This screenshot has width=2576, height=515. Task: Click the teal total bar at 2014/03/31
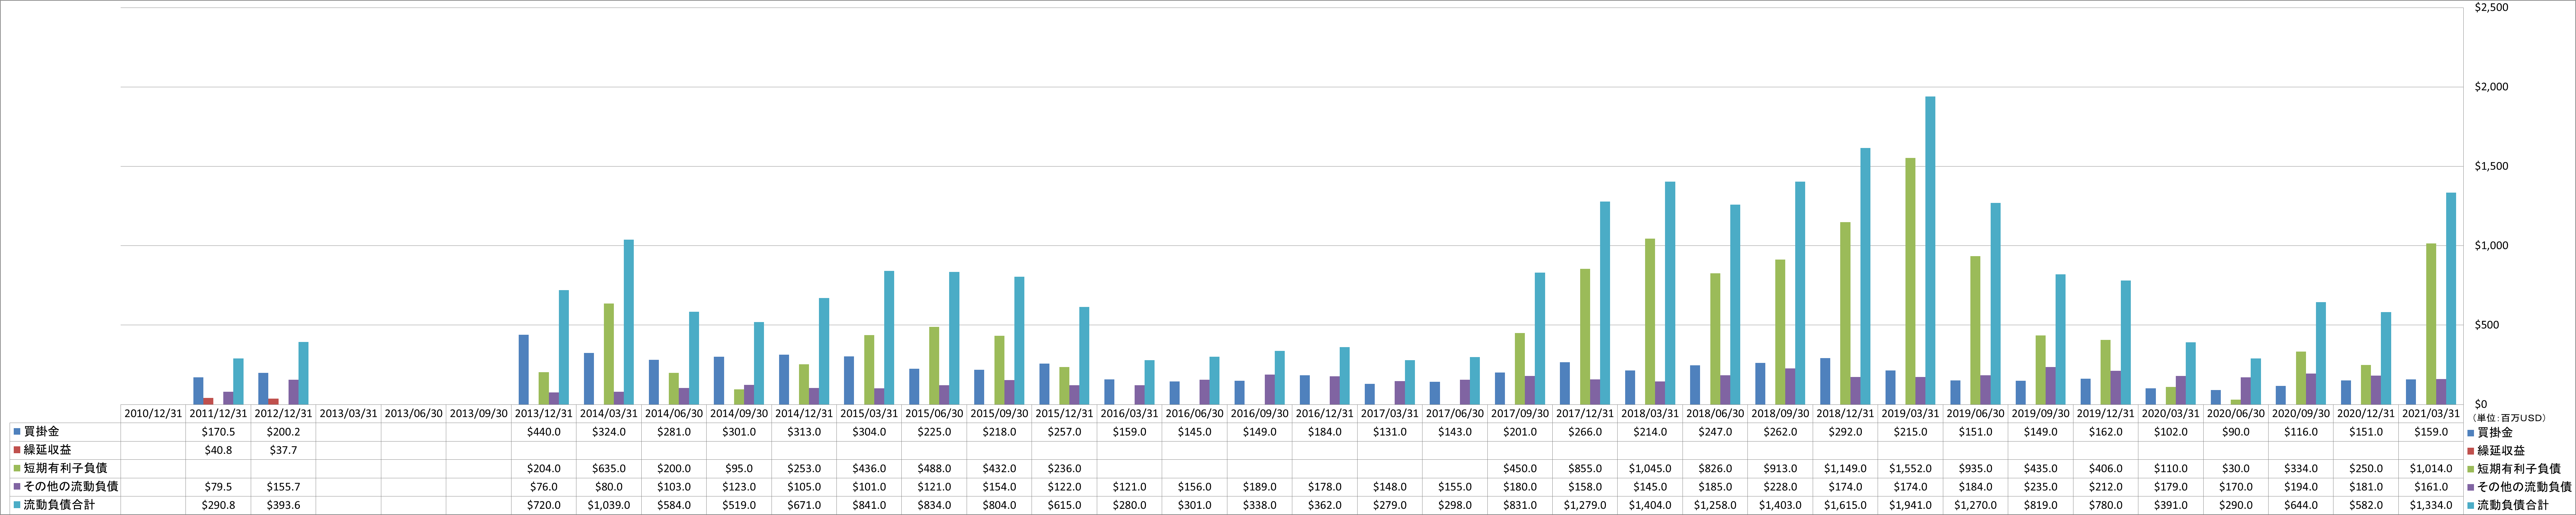(x=629, y=322)
